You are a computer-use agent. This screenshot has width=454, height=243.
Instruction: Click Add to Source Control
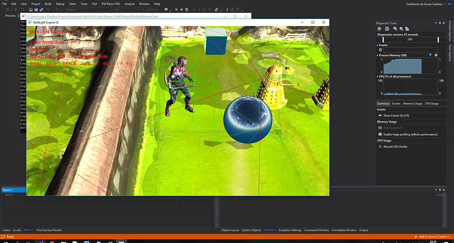433,237
